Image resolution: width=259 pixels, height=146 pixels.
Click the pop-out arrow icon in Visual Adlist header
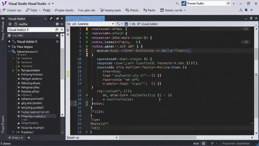click(x=51, y=19)
